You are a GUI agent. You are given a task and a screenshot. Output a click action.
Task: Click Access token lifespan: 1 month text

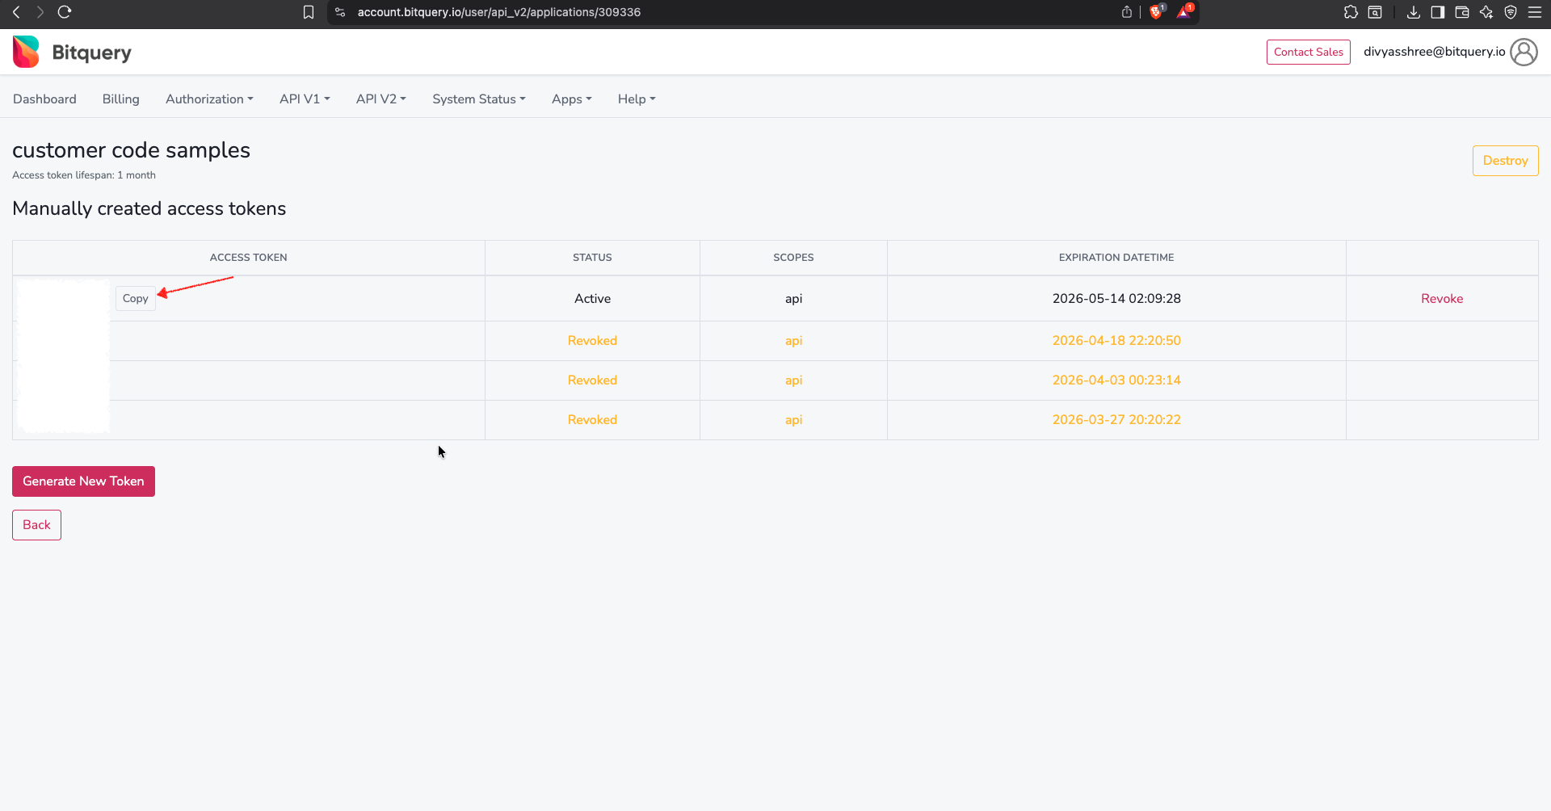(x=84, y=175)
